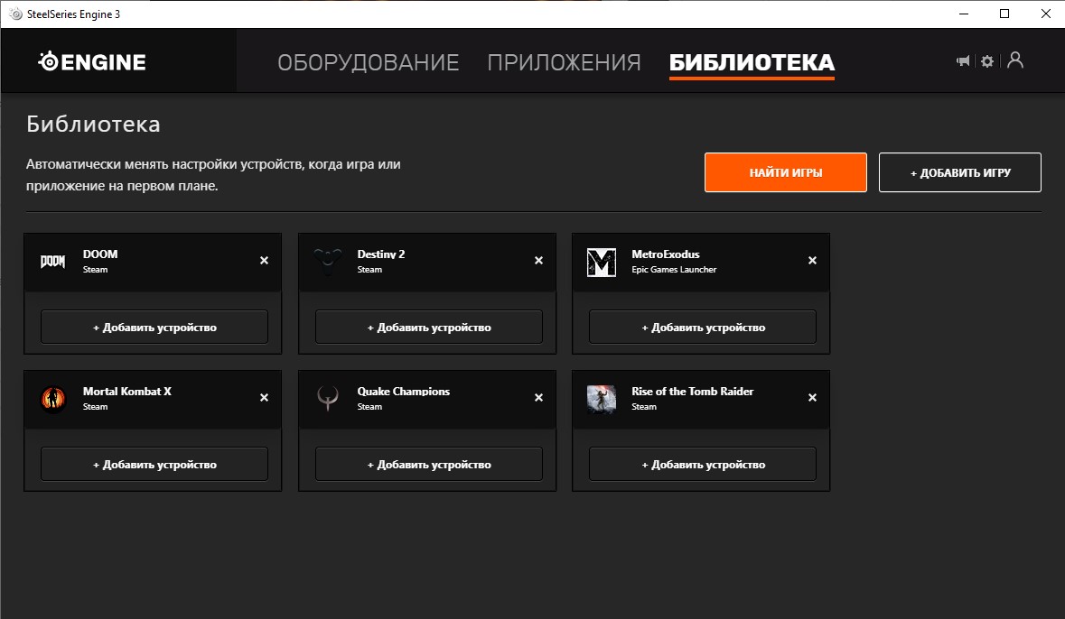
Task: Add a device to Rise of the Tomb Raider
Action: 702,464
